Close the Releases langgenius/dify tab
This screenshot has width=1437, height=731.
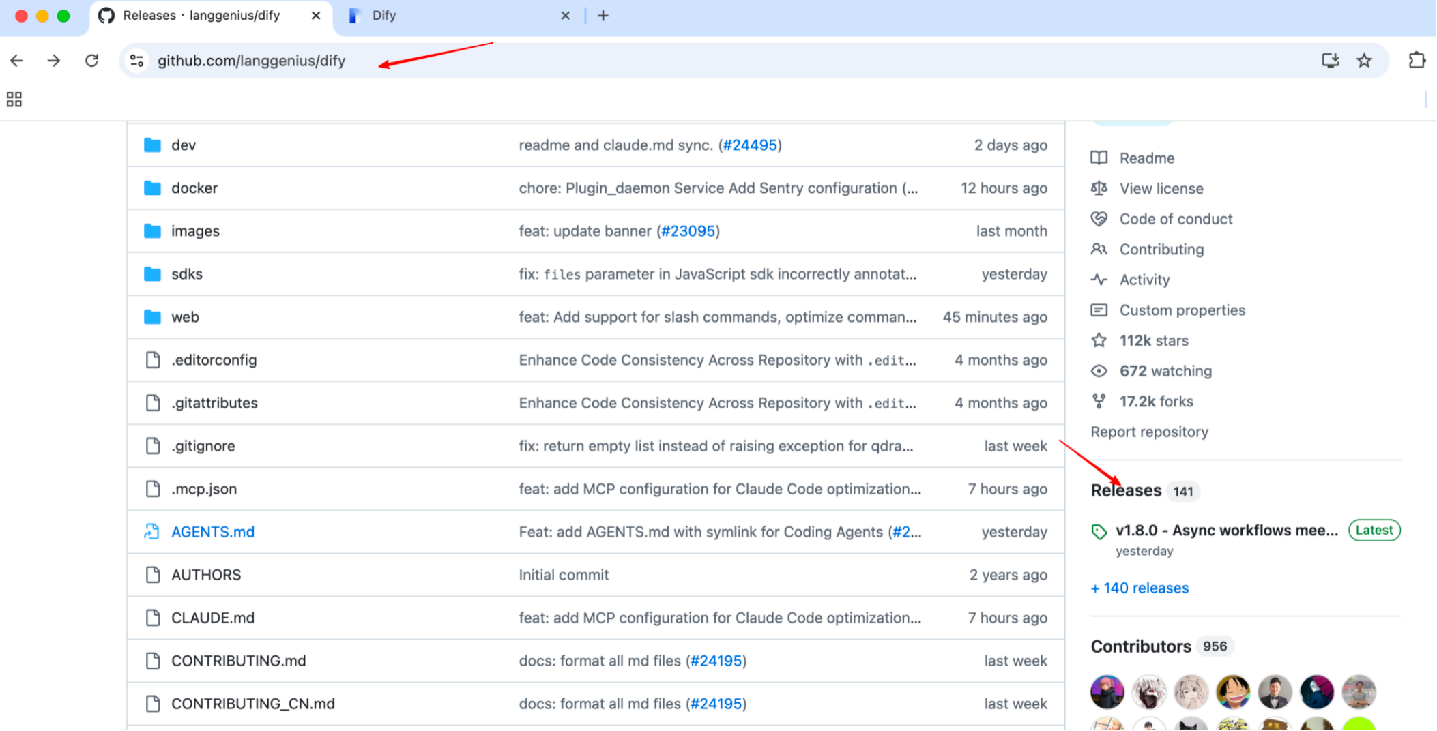click(x=316, y=16)
